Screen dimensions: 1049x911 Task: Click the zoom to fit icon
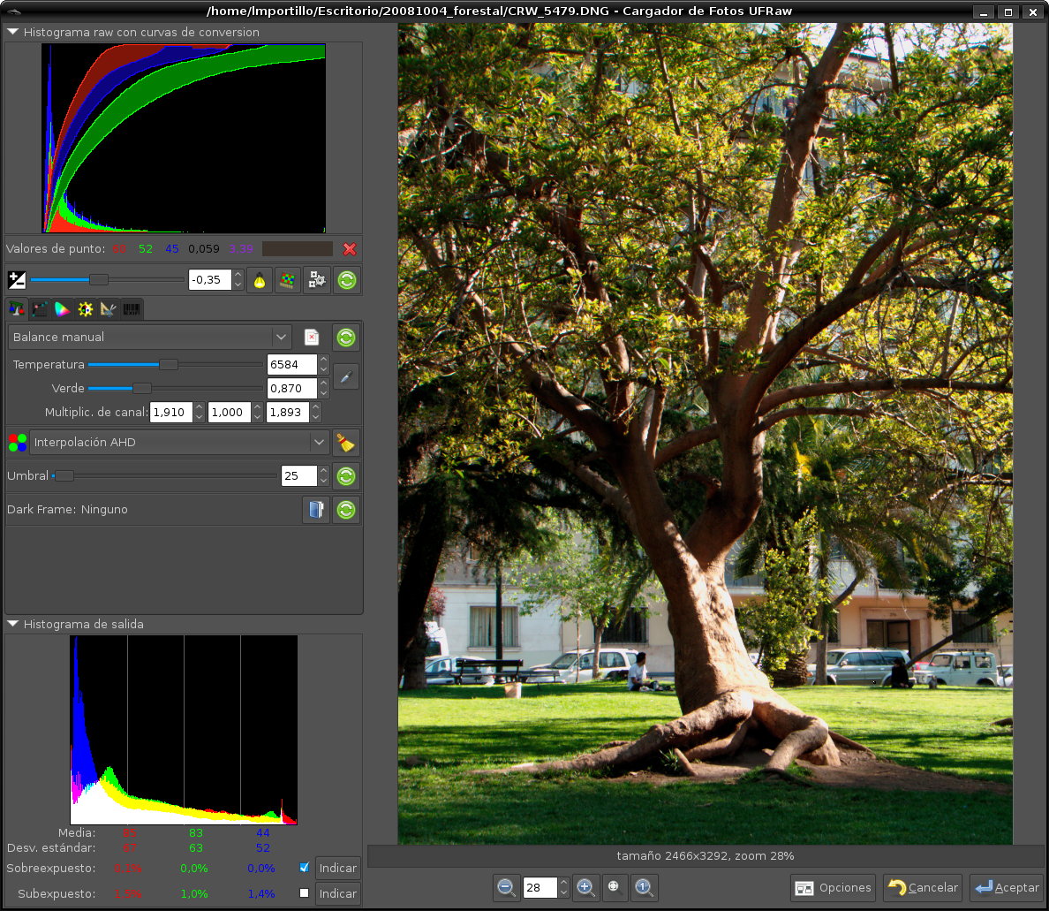(615, 887)
